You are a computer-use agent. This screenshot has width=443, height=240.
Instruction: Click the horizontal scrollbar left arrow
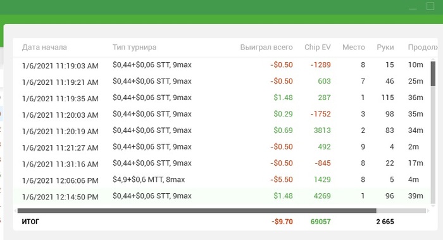point(15,211)
